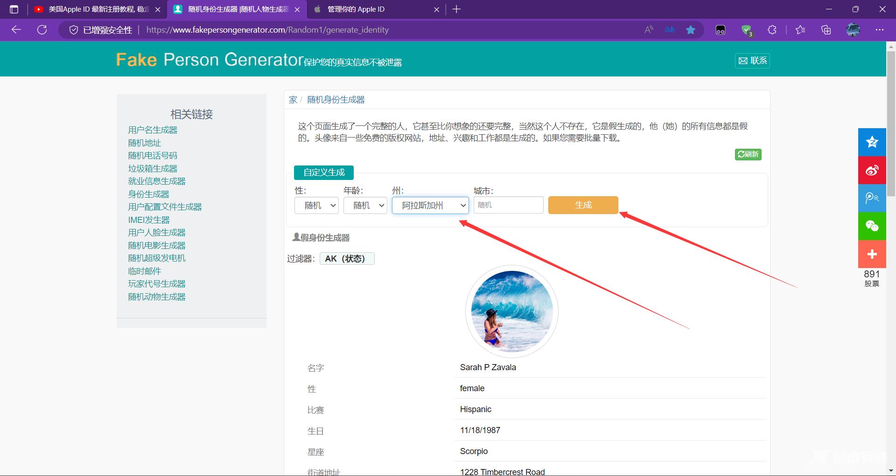
Task: Open the 随机电话号码 generator link
Action: [x=153, y=155]
